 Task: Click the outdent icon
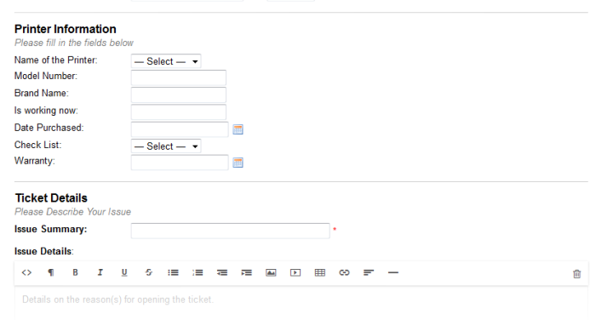(222, 272)
